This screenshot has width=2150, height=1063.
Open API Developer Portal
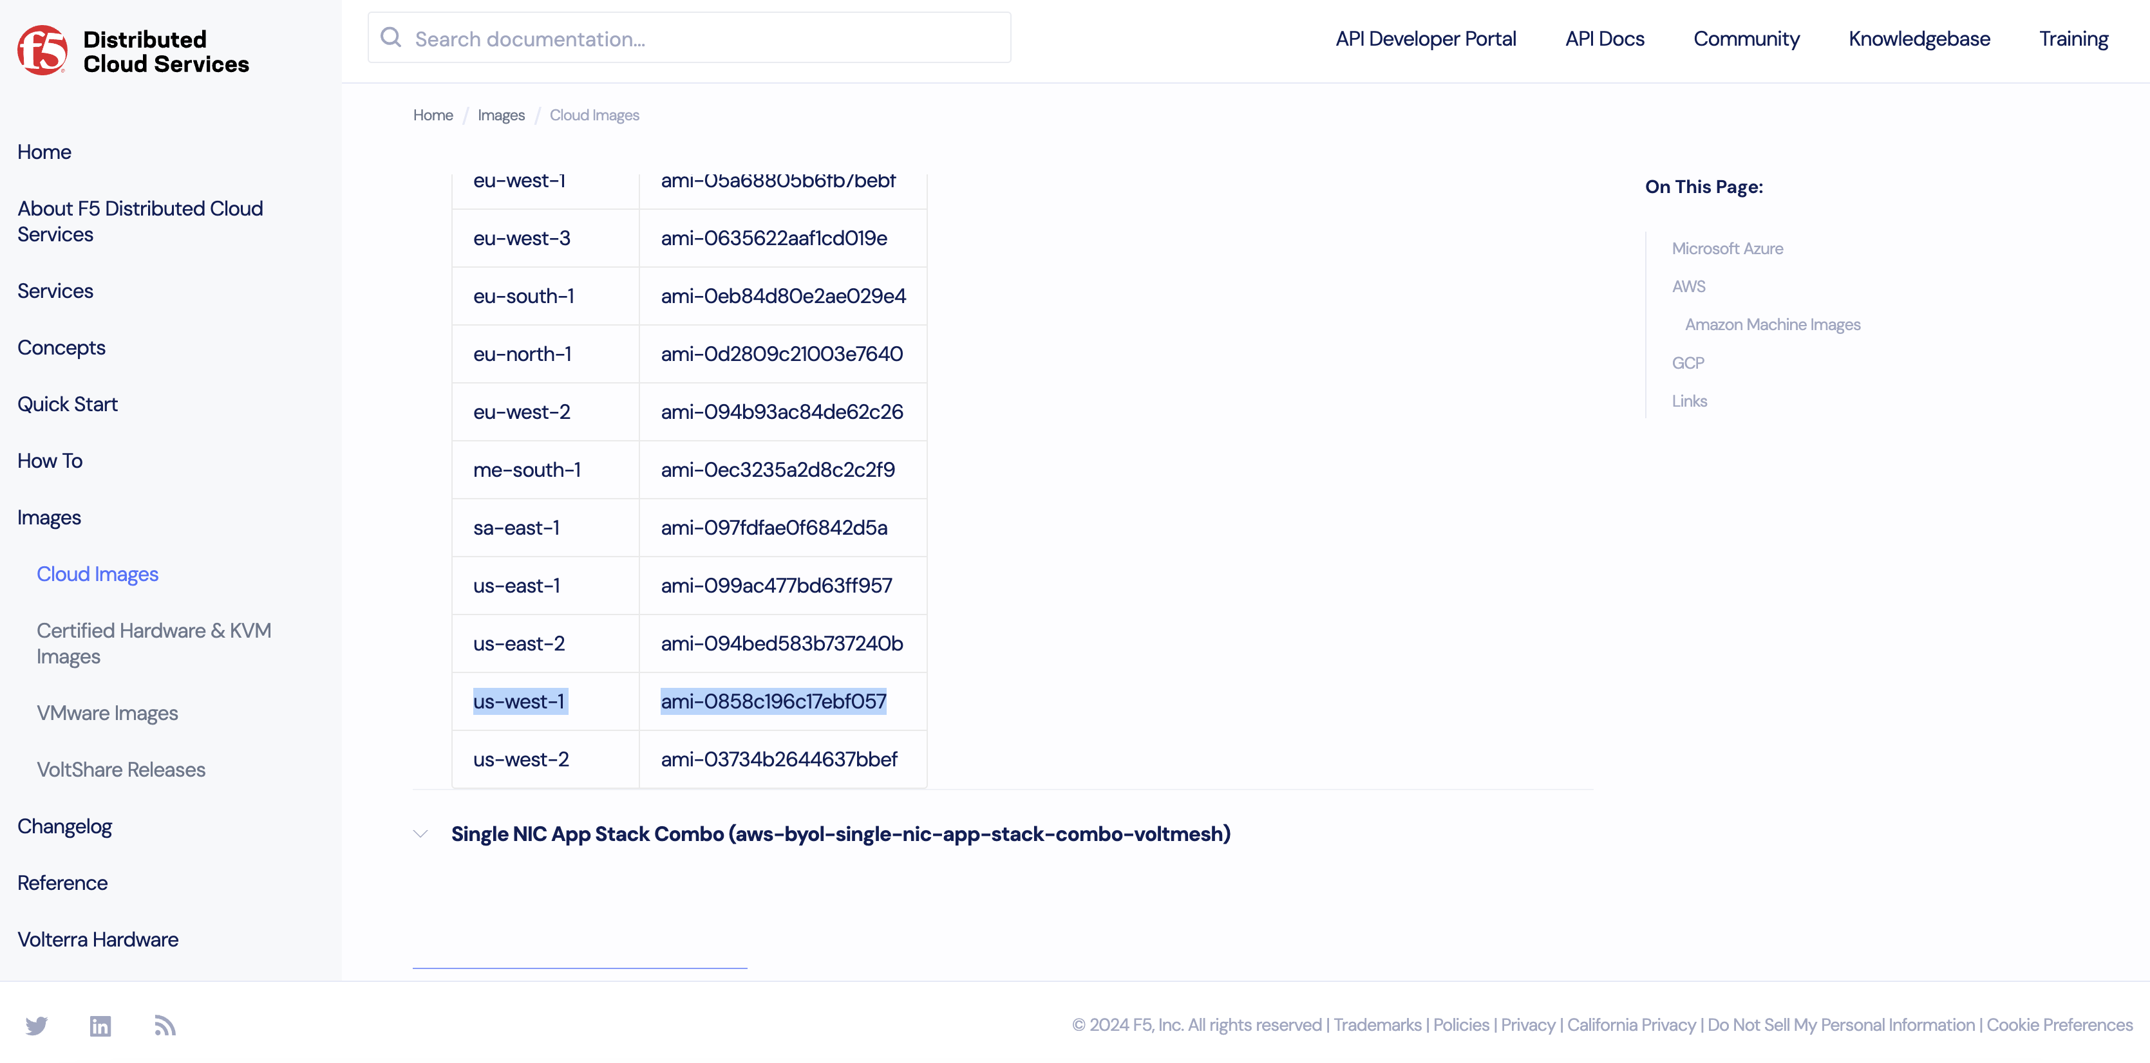pos(1426,39)
